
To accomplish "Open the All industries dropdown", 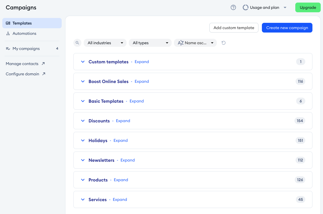I will [105, 43].
